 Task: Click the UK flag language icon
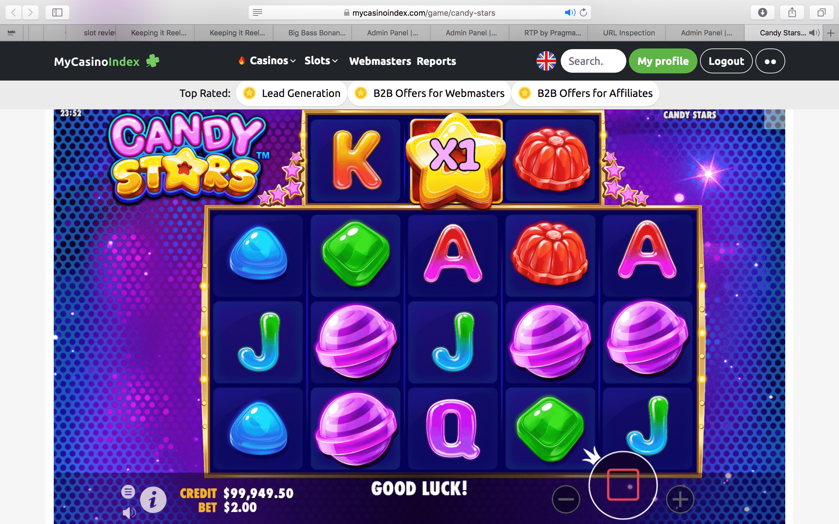coord(546,61)
